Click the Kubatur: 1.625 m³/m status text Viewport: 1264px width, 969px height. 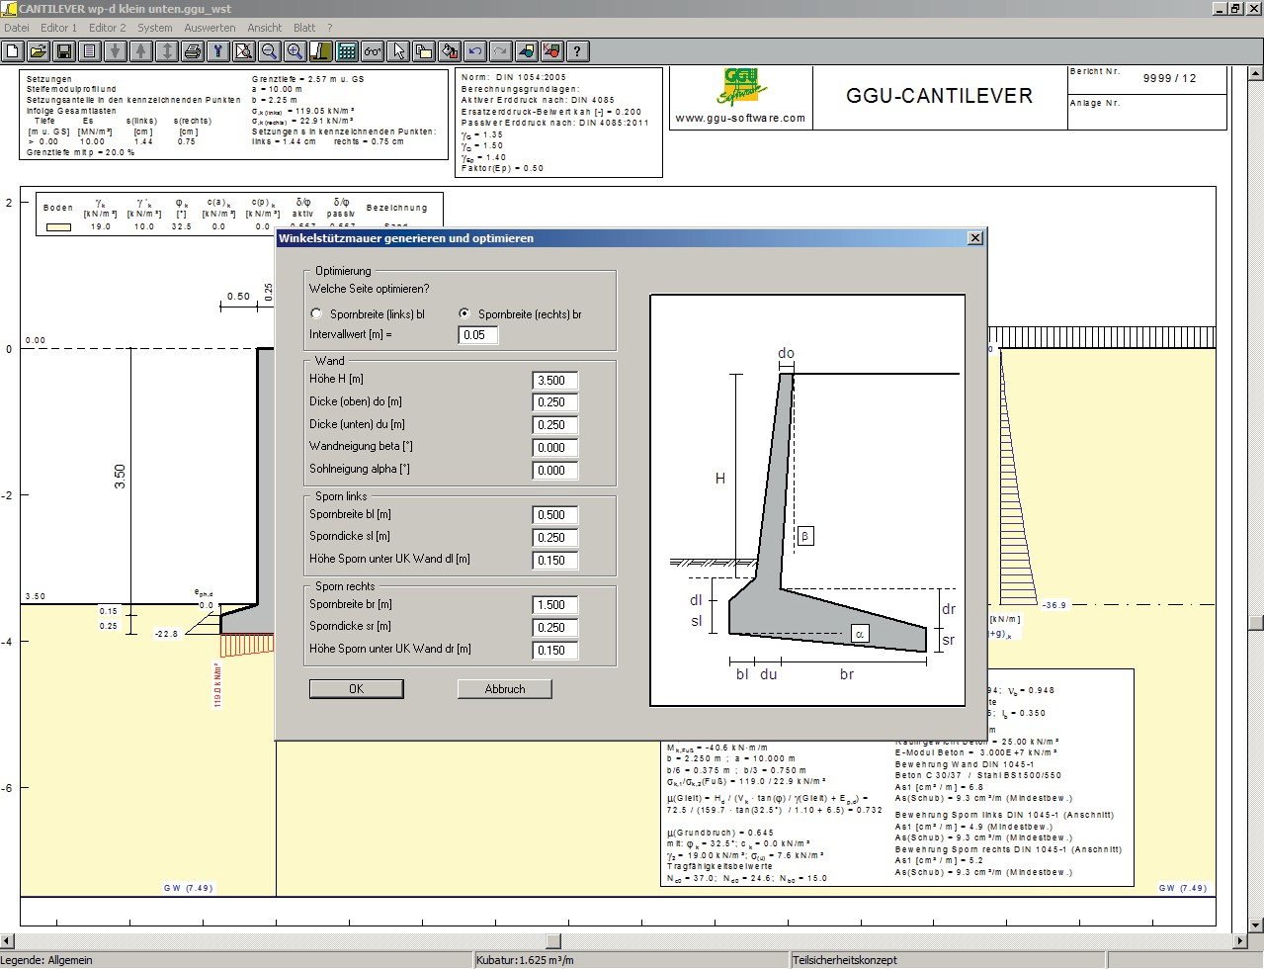click(524, 960)
